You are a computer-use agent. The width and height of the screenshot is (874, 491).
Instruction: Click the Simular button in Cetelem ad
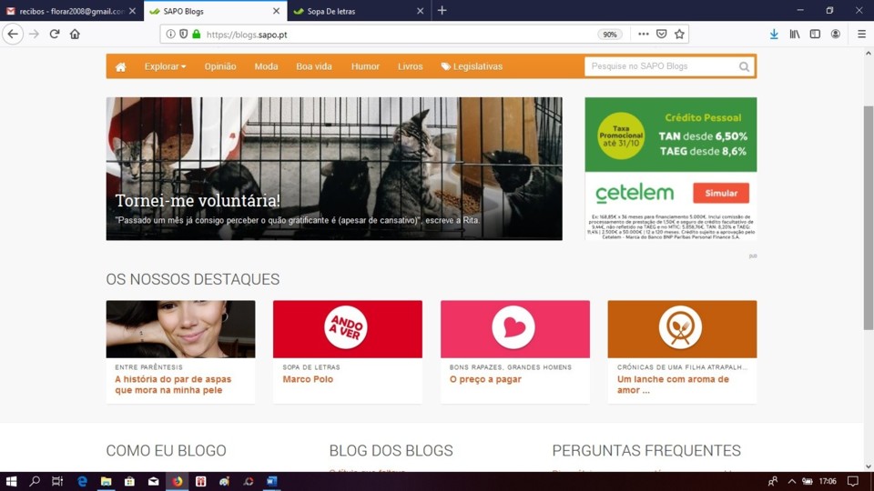(x=721, y=193)
